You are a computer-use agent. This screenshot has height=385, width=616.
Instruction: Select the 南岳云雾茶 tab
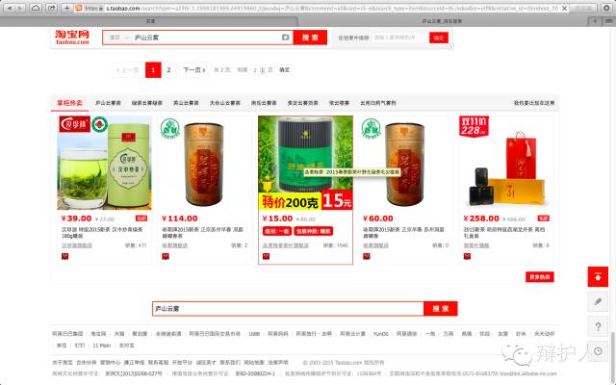point(264,103)
